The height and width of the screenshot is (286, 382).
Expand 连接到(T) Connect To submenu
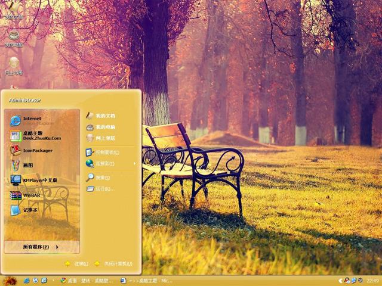click(x=111, y=163)
